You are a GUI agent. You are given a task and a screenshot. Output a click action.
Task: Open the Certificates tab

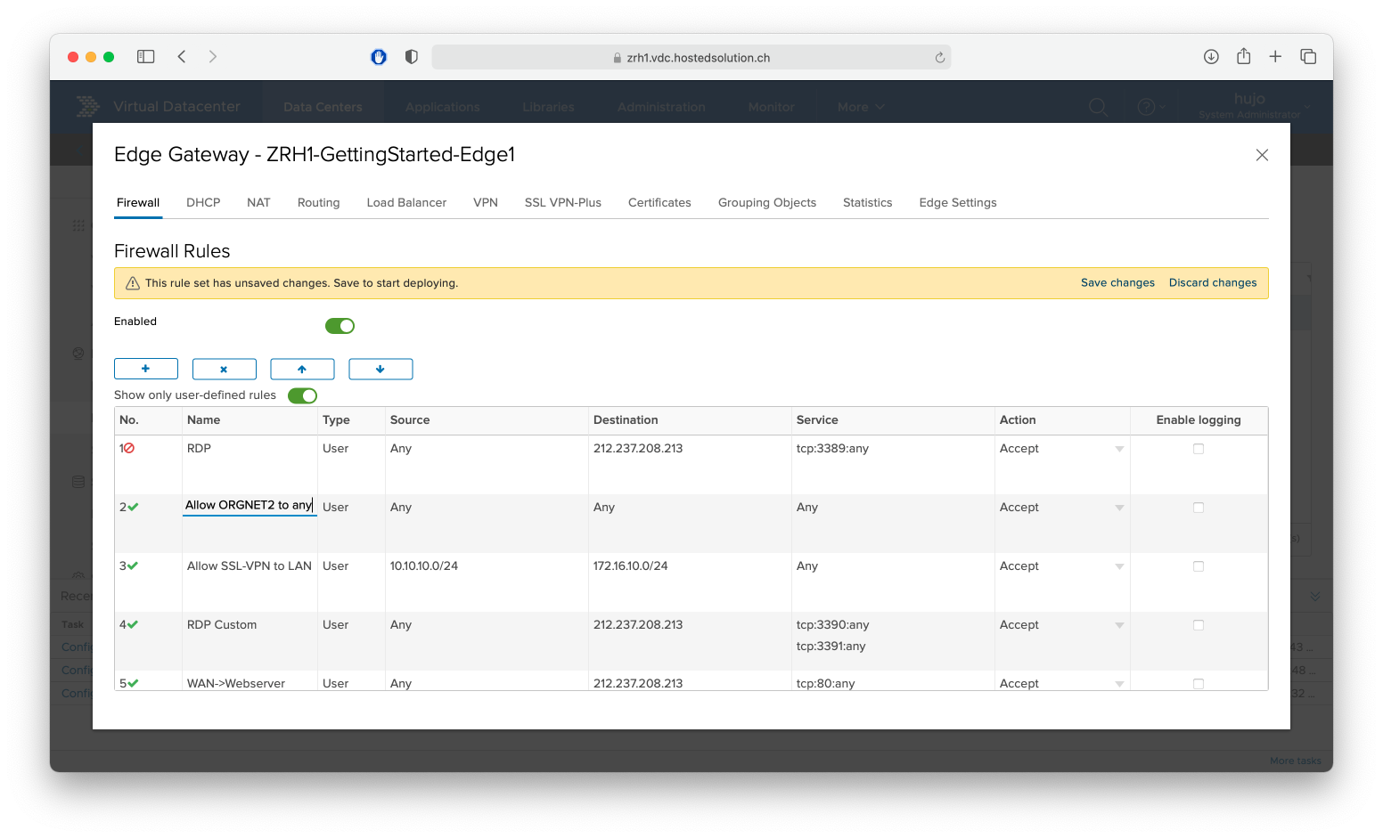coord(659,202)
